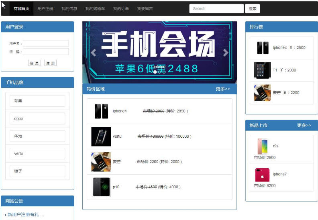This screenshot has width=318, height=220.
Task: Click 麦芒 ¥:2200 ranking text
Action: 286,93
